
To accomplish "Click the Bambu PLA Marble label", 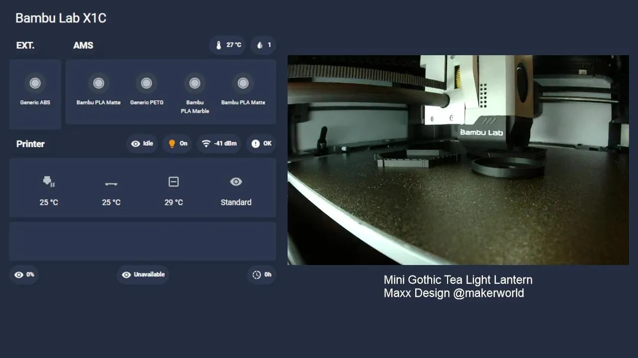I will pyautogui.click(x=195, y=107).
